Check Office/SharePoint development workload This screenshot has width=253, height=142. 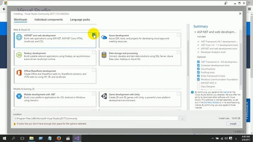tap(94, 70)
